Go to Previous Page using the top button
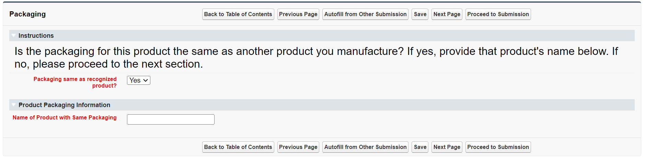 (298, 14)
